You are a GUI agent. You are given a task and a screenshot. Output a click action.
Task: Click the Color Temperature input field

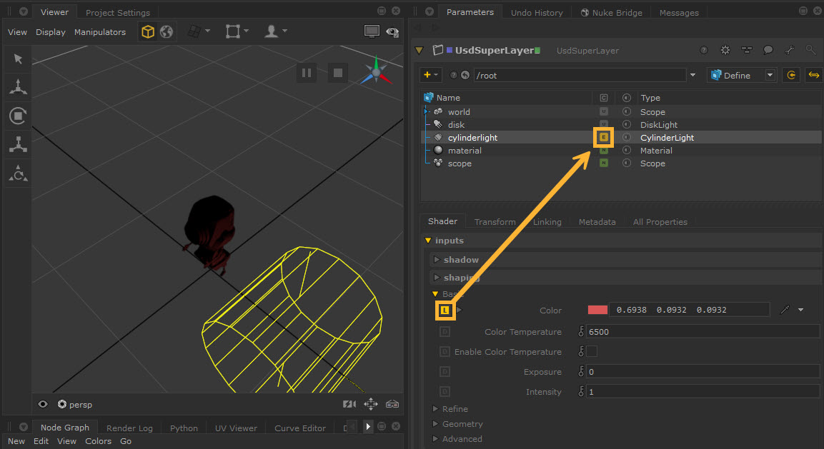click(703, 332)
